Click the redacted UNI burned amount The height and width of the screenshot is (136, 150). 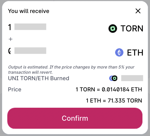click(132, 78)
